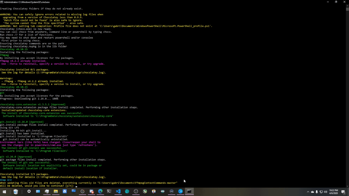
Task: Open the terminal prompt icon next to Edge
Action: coord(109,191)
